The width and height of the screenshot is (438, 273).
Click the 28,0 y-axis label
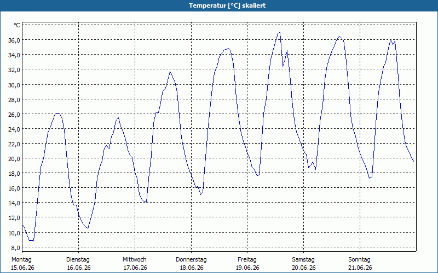click(x=14, y=99)
